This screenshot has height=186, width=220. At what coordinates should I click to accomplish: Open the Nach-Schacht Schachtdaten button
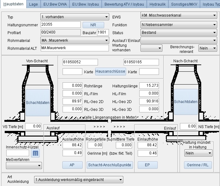(x=186, y=102)
